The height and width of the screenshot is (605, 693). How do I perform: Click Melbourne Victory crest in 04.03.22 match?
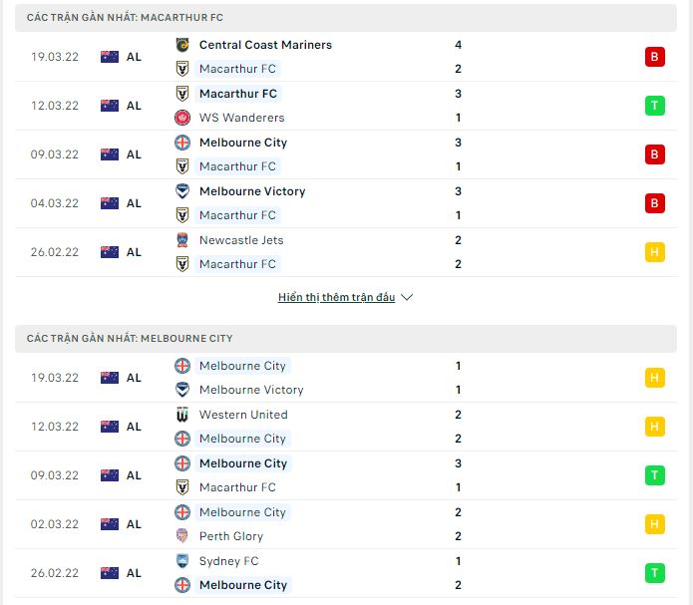point(182,191)
